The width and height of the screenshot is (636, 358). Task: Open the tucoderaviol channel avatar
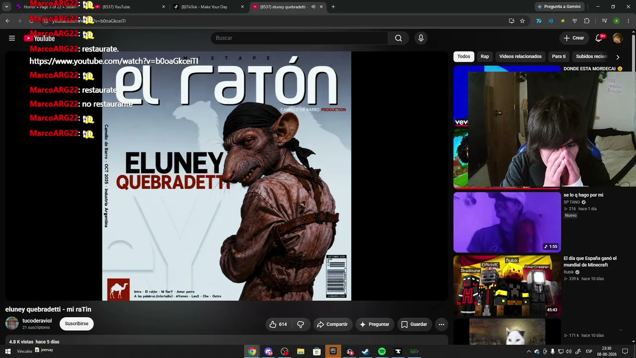tap(12, 324)
